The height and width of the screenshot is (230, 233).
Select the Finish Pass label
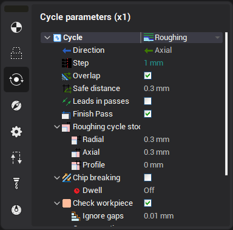tap(93, 114)
